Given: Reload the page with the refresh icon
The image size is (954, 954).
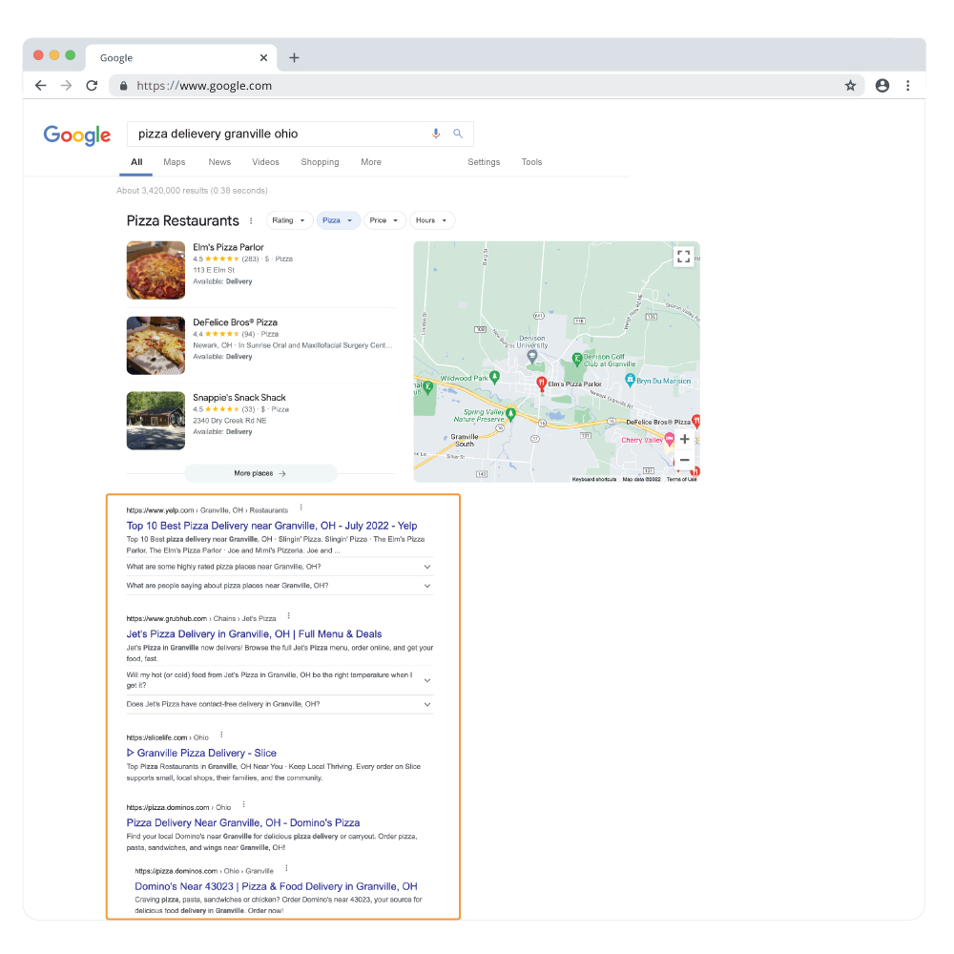Looking at the screenshot, I should (92, 86).
